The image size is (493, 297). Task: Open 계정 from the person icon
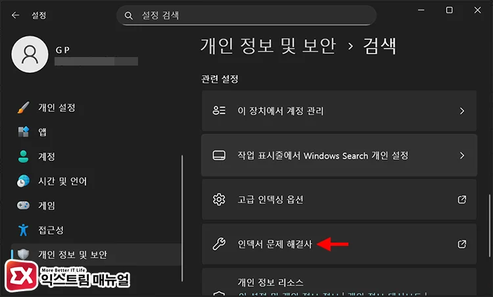coord(23,156)
